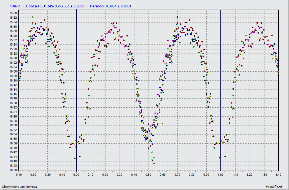The width and height of the screenshot is (289, 190).
Task: Click the 16.50 magnitude label on the y-axis
Action: 13,170
